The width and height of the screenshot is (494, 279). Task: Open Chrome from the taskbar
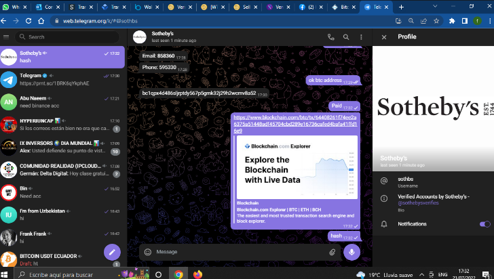pos(178,274)
